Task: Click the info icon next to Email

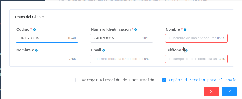Action: [x=104, y=50]
